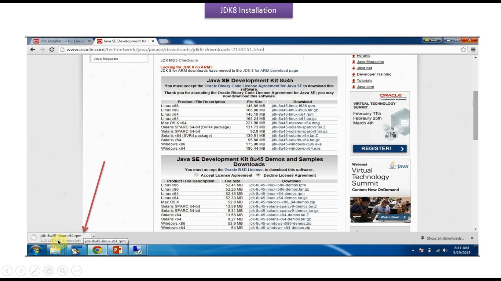Click the Java Magazine item in left sidebar

pyautogui.click(x=106, y=59)
